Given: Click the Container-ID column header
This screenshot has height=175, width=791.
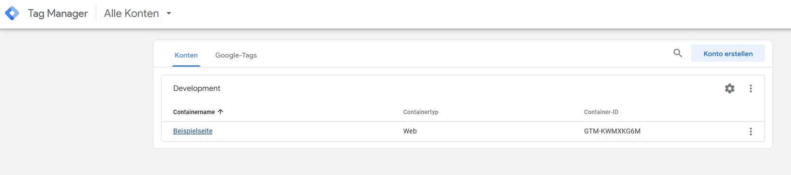Looking at the screenshot, I should click(x=601, y=112).
